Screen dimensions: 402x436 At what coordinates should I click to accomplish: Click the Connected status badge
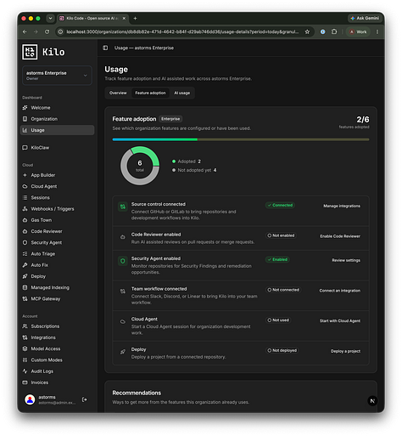(x=280, y=205)
